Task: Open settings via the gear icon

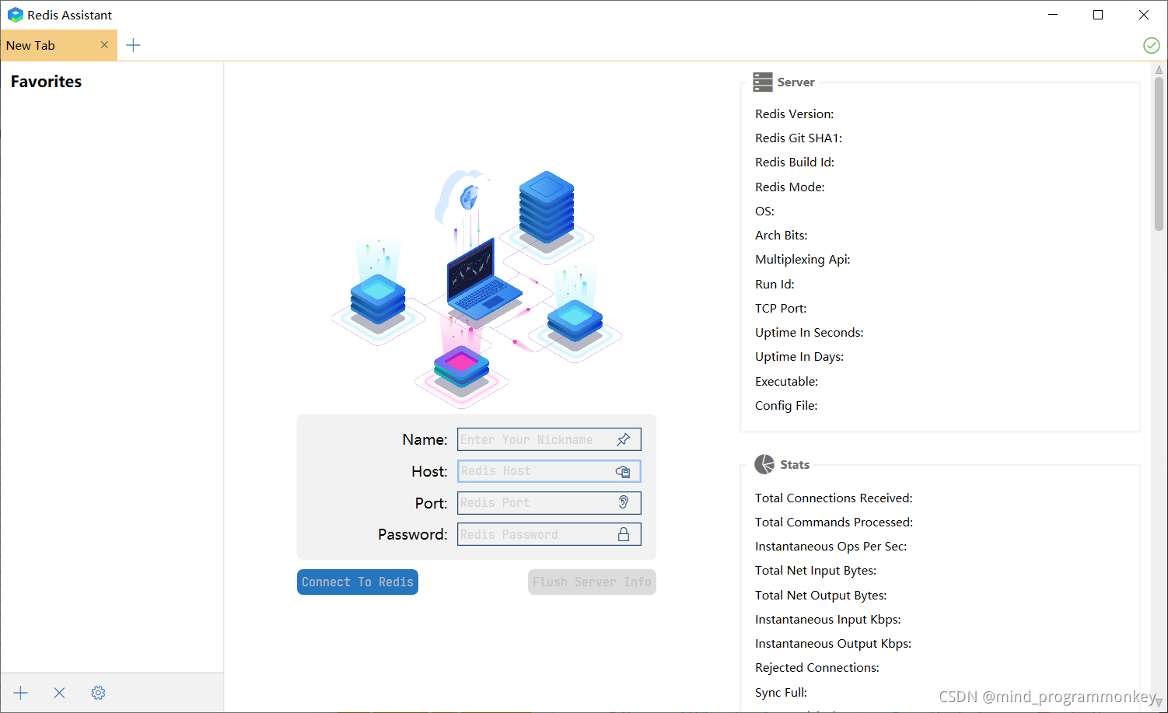Action: [x=98, y=693]
